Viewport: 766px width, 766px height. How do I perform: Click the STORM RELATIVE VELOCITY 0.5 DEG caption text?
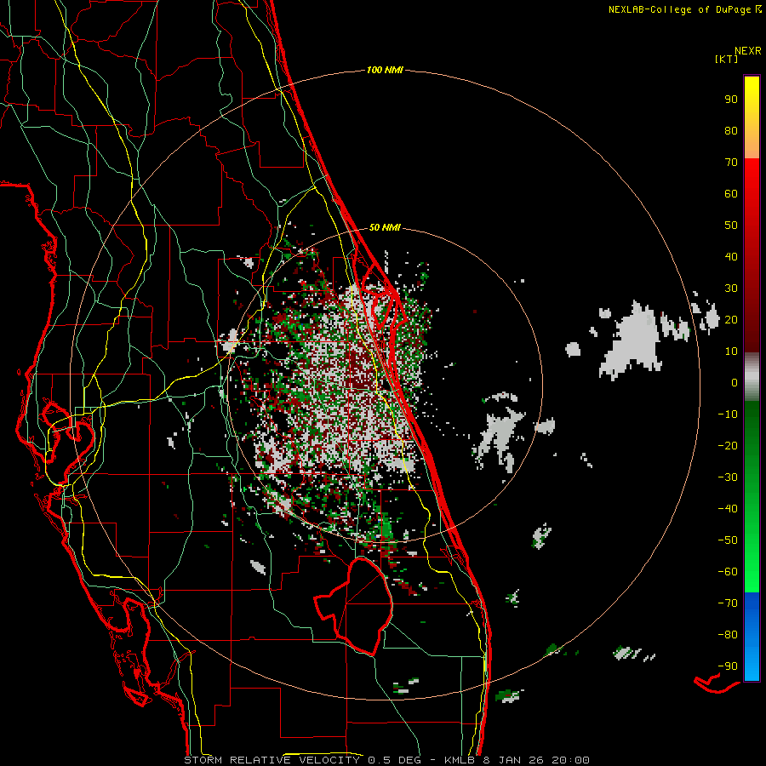point(303,760)
